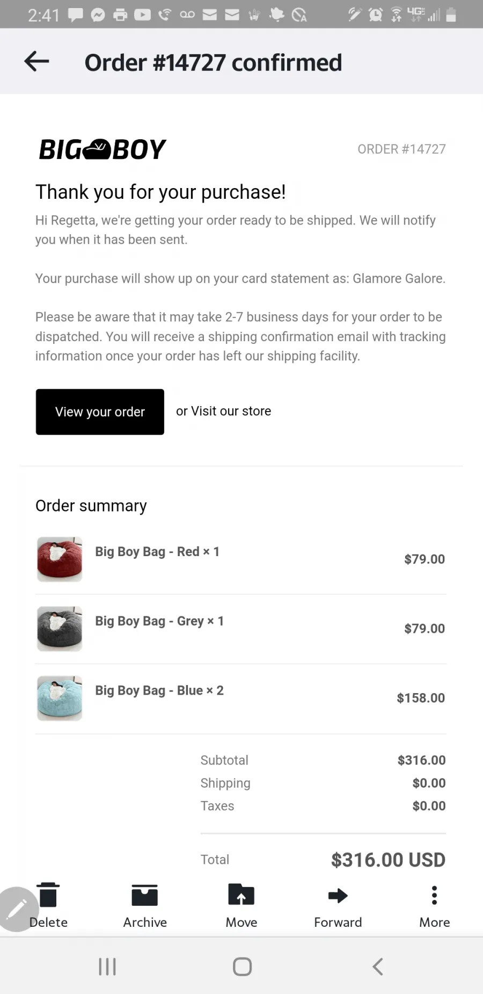
Task: Open the grey Big Boy Bag thumbnail
Action: point(60,629)
